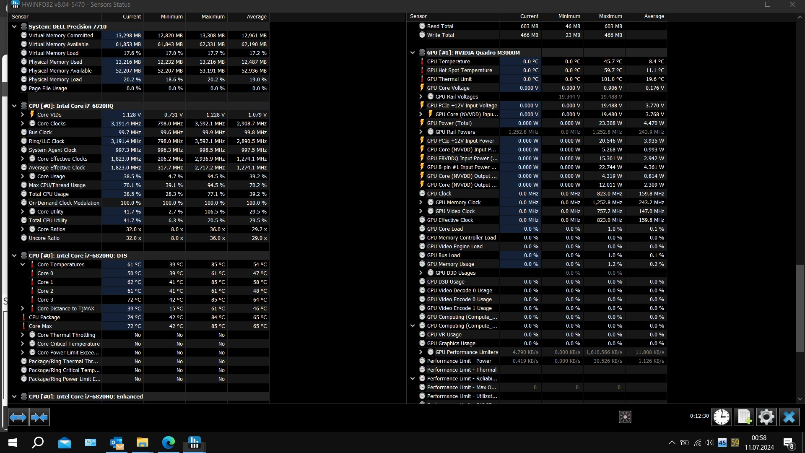The image size is (805, 453).
Task: Click the thermometer icon beside CPU Package
Action: click(x=24, y=317)
